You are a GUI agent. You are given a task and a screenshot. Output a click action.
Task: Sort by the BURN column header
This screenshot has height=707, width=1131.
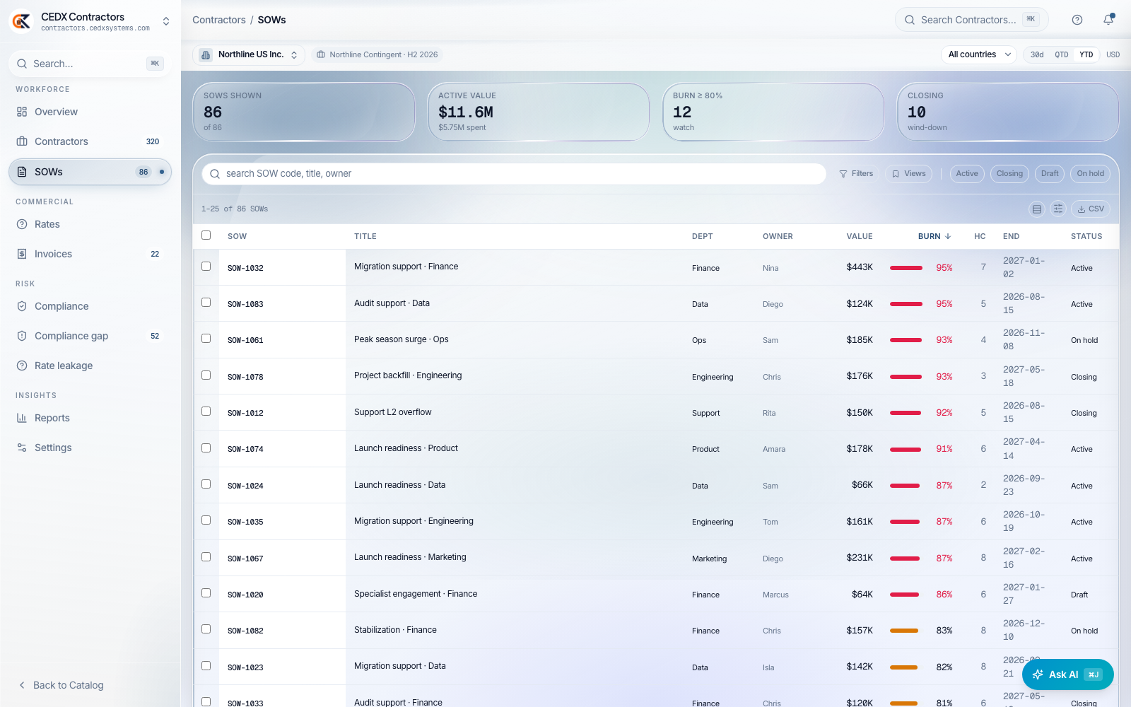(934, 236)
